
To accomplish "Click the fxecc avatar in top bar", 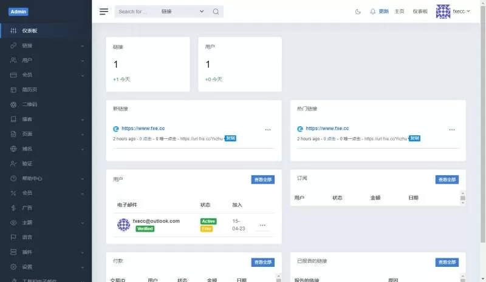I will click(x=443, y=12).
